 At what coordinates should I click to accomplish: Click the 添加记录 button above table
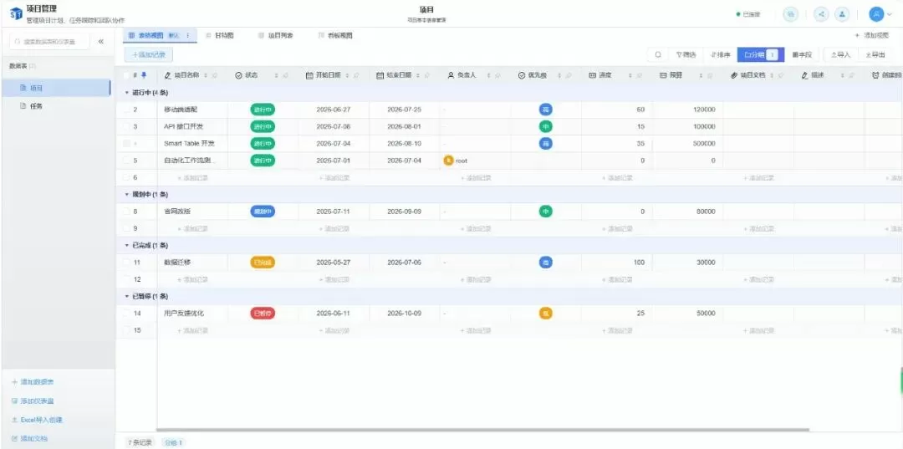click(x=149, y=54)
